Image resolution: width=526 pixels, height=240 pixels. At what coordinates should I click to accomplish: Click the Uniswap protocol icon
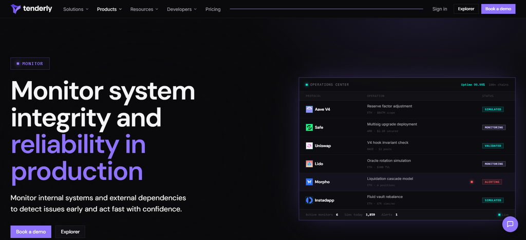tap(309, 146)
